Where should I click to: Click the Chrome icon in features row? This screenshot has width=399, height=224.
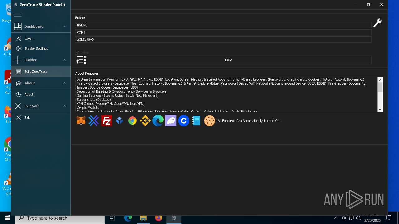[132, 121]
